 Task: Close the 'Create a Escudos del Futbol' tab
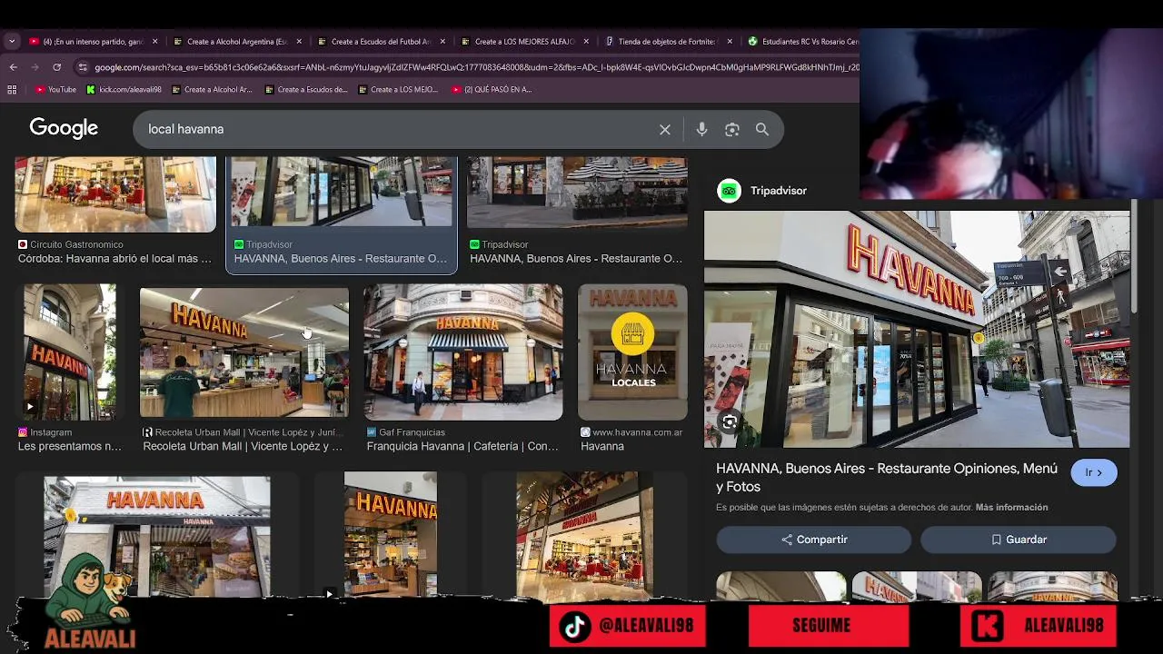442,42
